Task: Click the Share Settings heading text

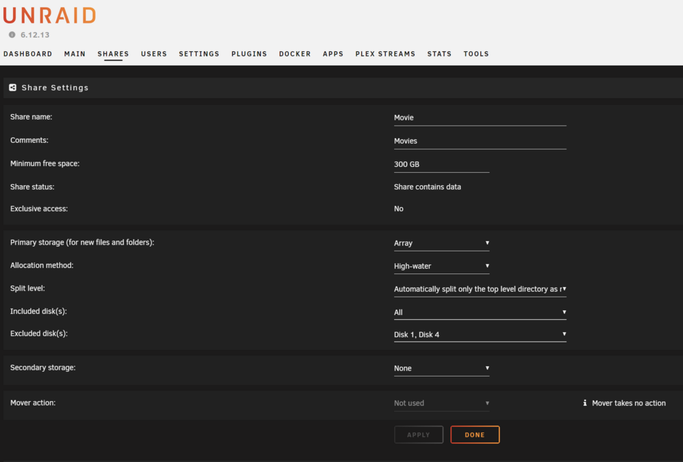Action: (55, 87)
